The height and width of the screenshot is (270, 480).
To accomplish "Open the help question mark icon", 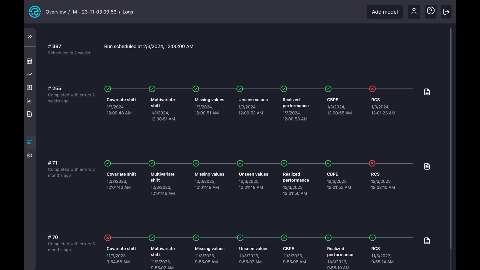I will [x=430, y=11].
